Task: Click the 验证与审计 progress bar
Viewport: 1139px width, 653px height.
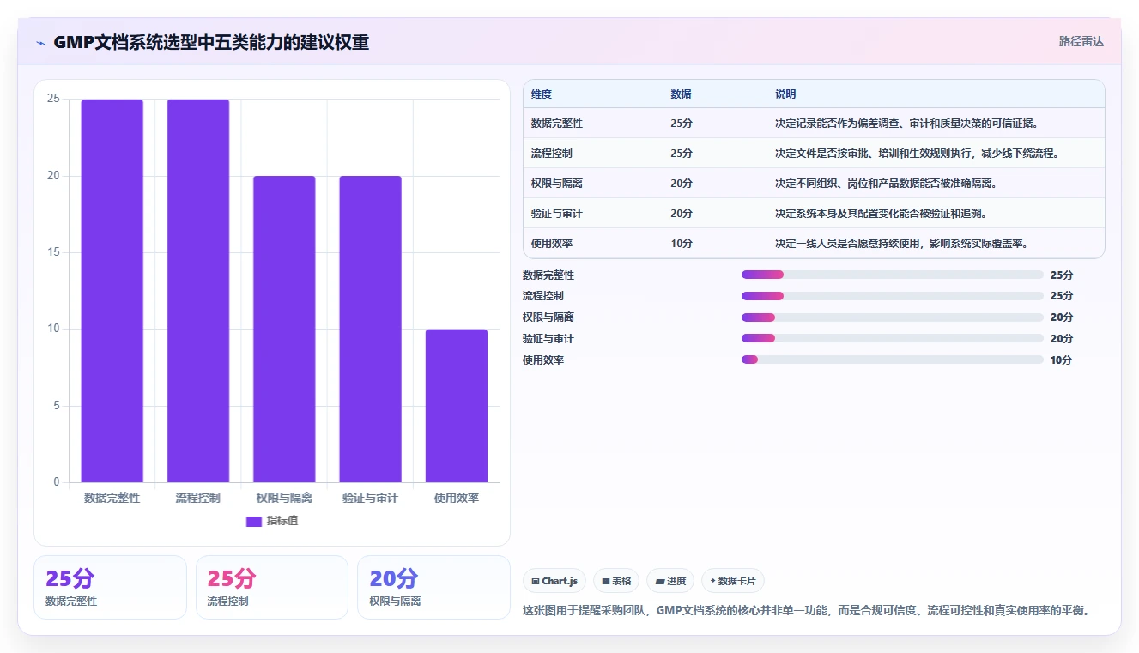Action: coord(893,339)
